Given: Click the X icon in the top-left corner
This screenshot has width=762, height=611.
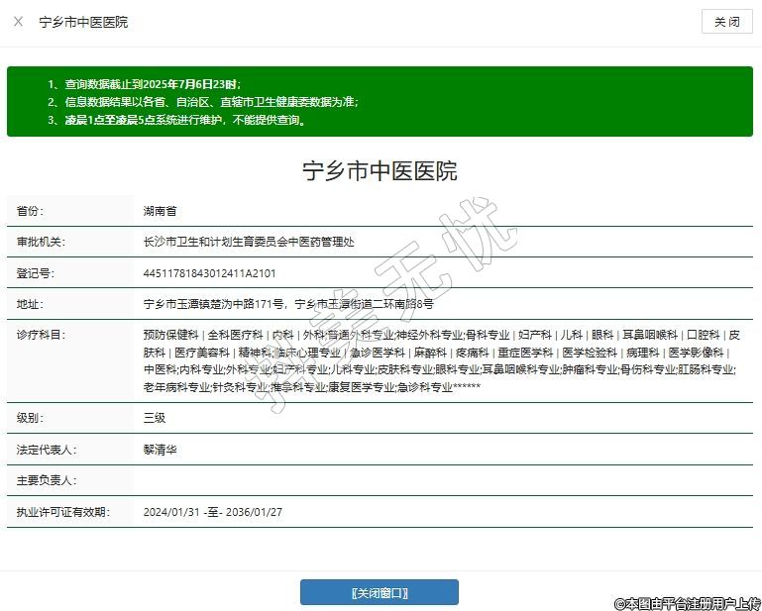Looking at the screenshot, I should point(18,21).
